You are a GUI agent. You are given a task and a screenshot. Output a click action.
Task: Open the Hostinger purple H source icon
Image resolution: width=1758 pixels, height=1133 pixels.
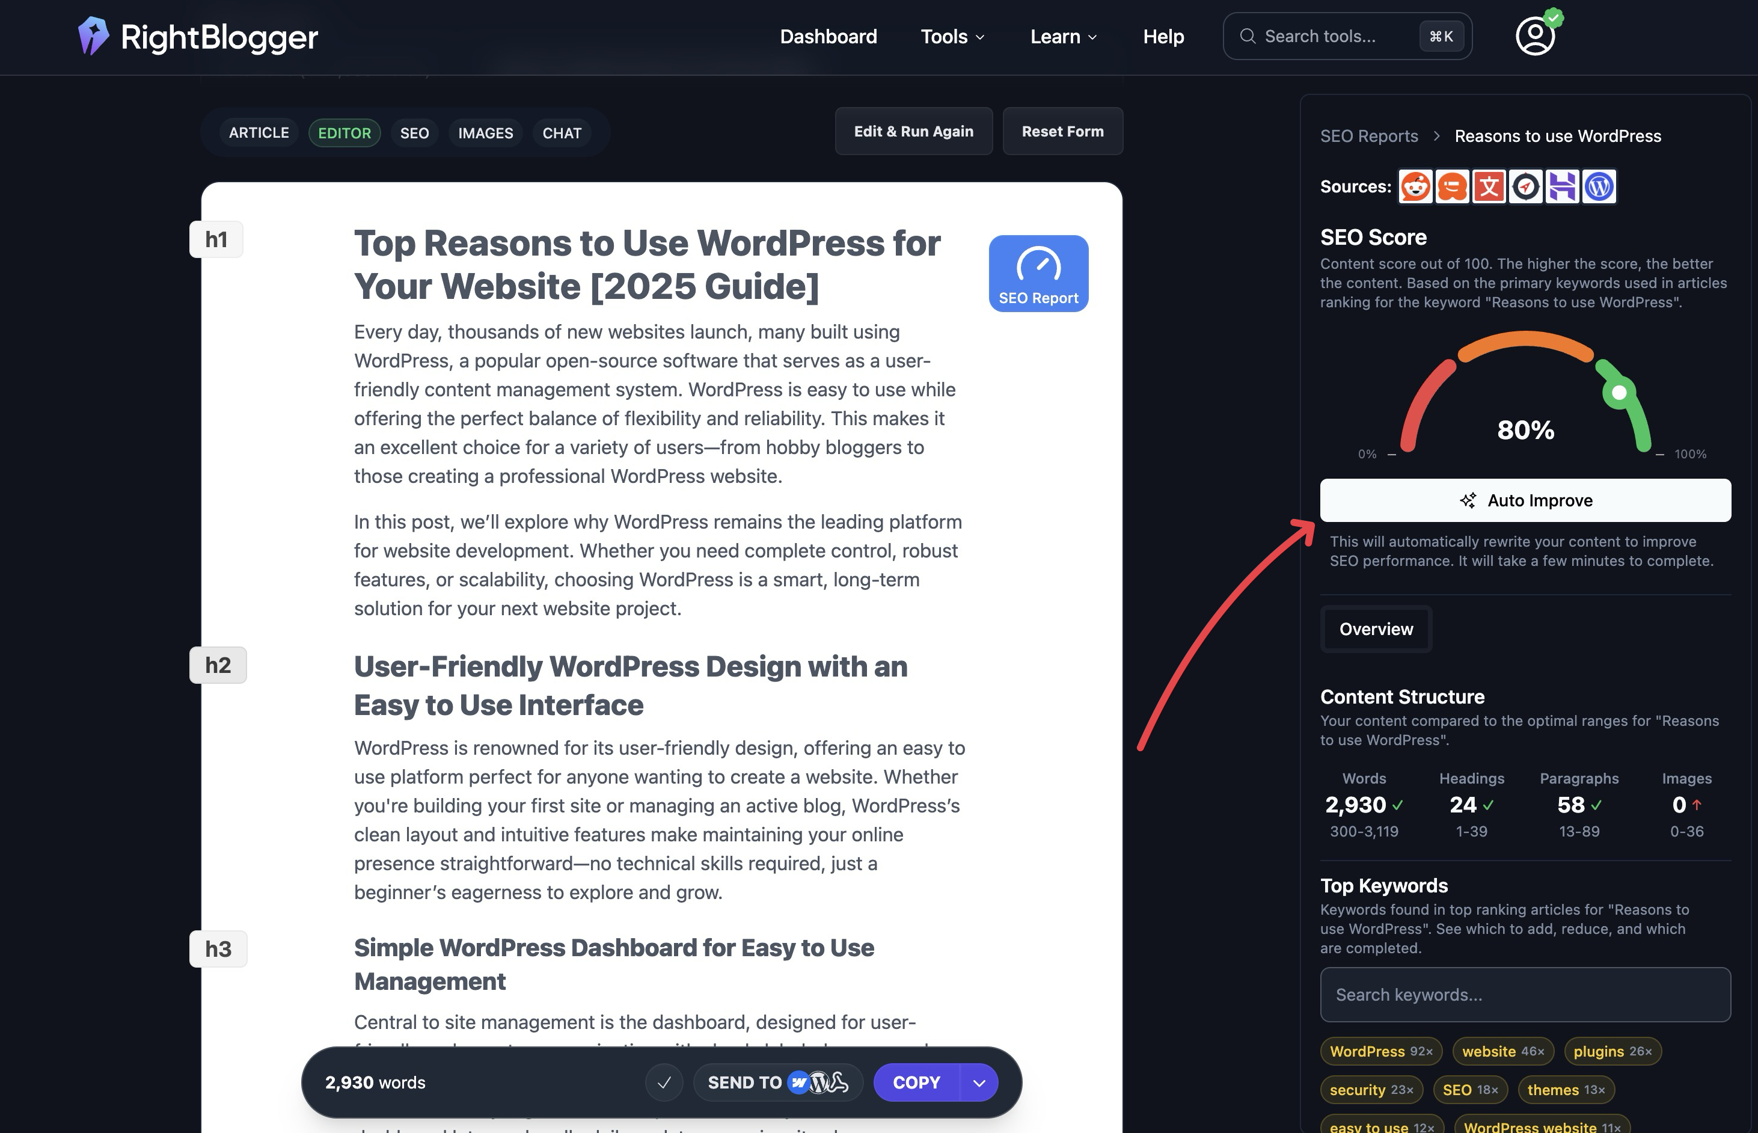(x=1561, y=186)
